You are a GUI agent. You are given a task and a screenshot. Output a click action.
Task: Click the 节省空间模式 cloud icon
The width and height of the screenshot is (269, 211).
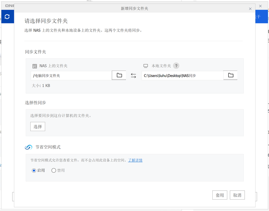coord(29,147)
